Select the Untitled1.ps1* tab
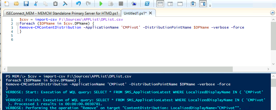Viewport: 276px width, 110px height. tap(135, 13)
